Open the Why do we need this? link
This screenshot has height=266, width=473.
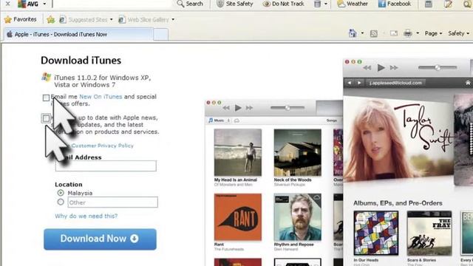[x=86, y=216]
